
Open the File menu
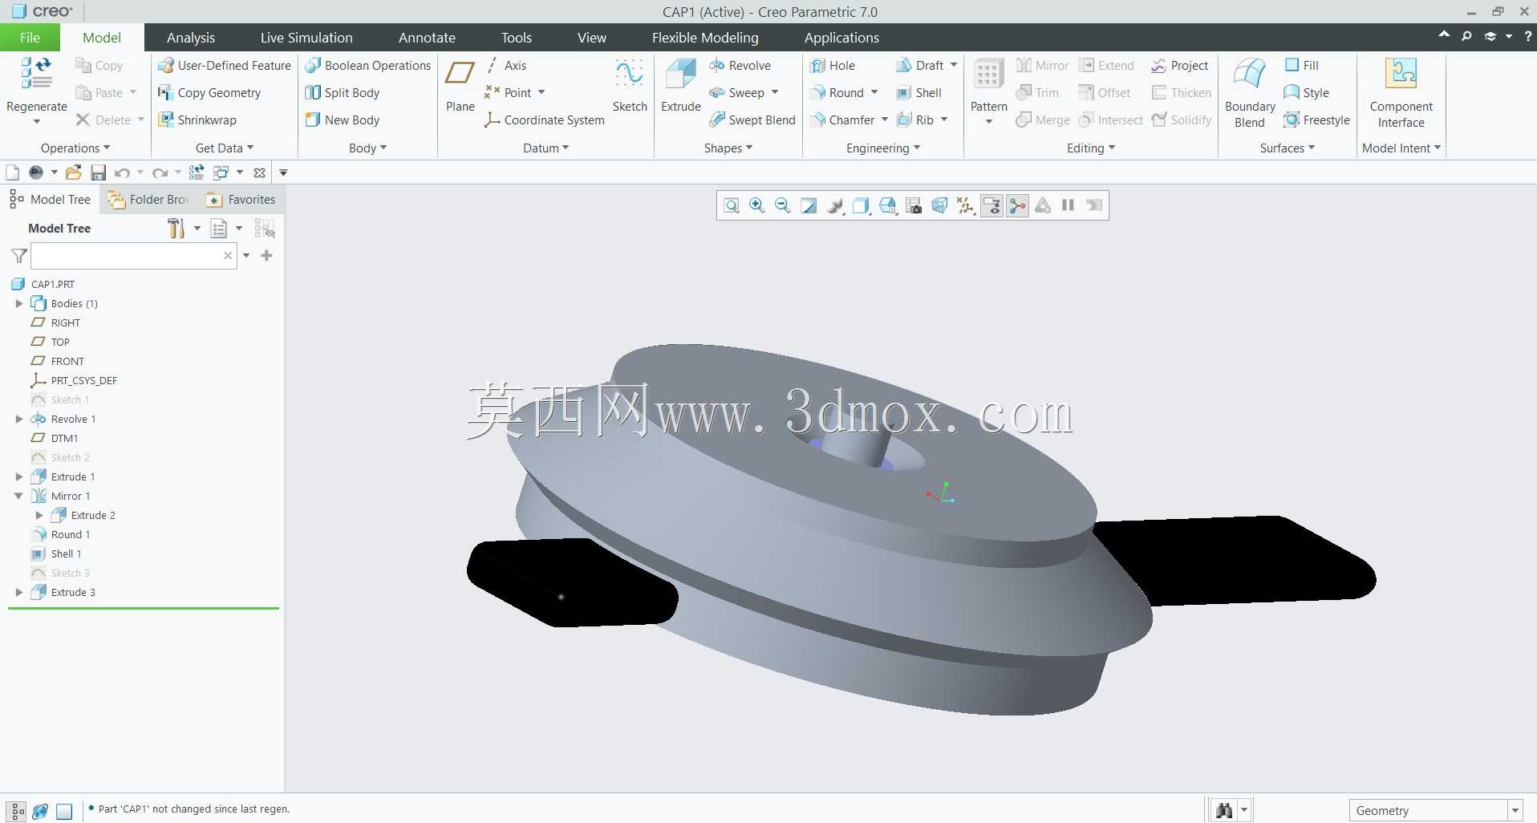coord(30,38)
